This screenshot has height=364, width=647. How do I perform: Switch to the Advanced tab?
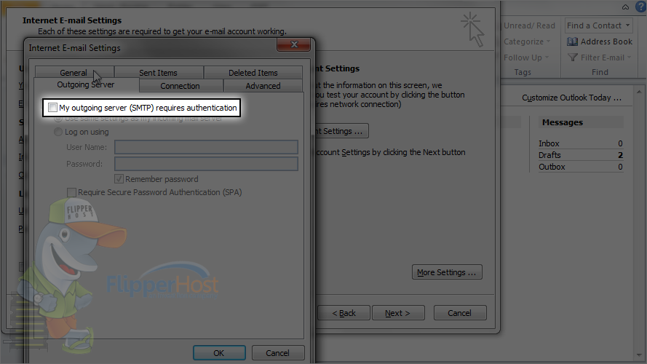(x=263, y=86)
